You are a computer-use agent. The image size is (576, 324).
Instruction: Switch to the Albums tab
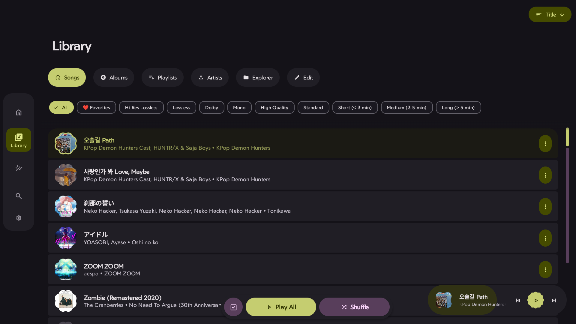[114, 77]
